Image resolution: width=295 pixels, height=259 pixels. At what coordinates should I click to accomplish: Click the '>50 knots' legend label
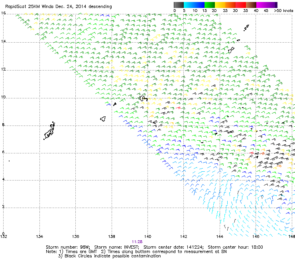point(283,11)
